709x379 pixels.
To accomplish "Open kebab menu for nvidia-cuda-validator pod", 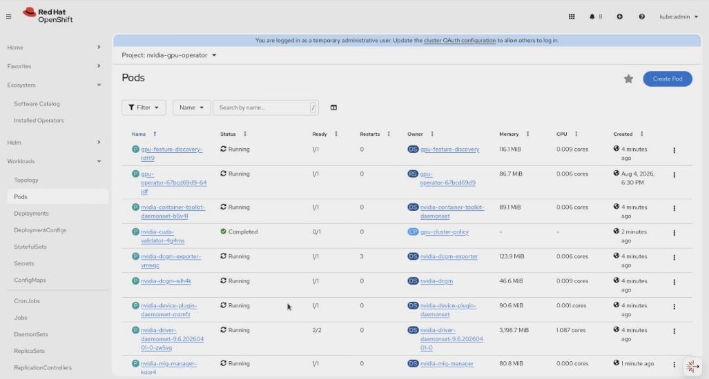I will 674,233.
